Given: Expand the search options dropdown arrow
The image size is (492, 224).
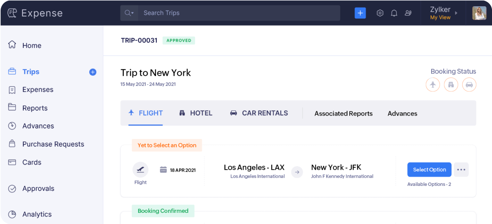Looking at the screenshot, I should click(133, 13).
